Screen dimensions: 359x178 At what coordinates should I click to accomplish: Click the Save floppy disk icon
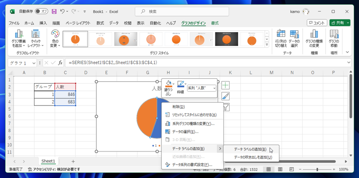click(54, 11)
